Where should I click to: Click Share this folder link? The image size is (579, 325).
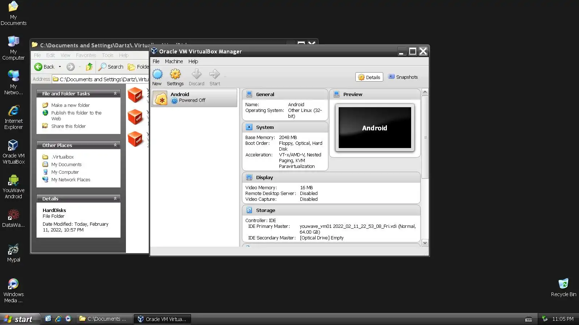click(x=68, y=126)
